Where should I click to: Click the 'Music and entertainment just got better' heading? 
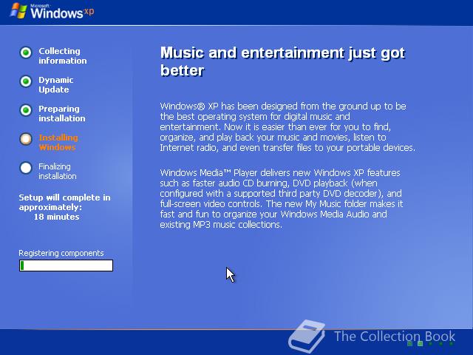click(x=282, y=61)
